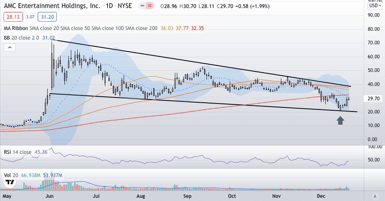Click the Jun label on time axis
The width and height of the screenshot is (385, 201).
point(50,196)
